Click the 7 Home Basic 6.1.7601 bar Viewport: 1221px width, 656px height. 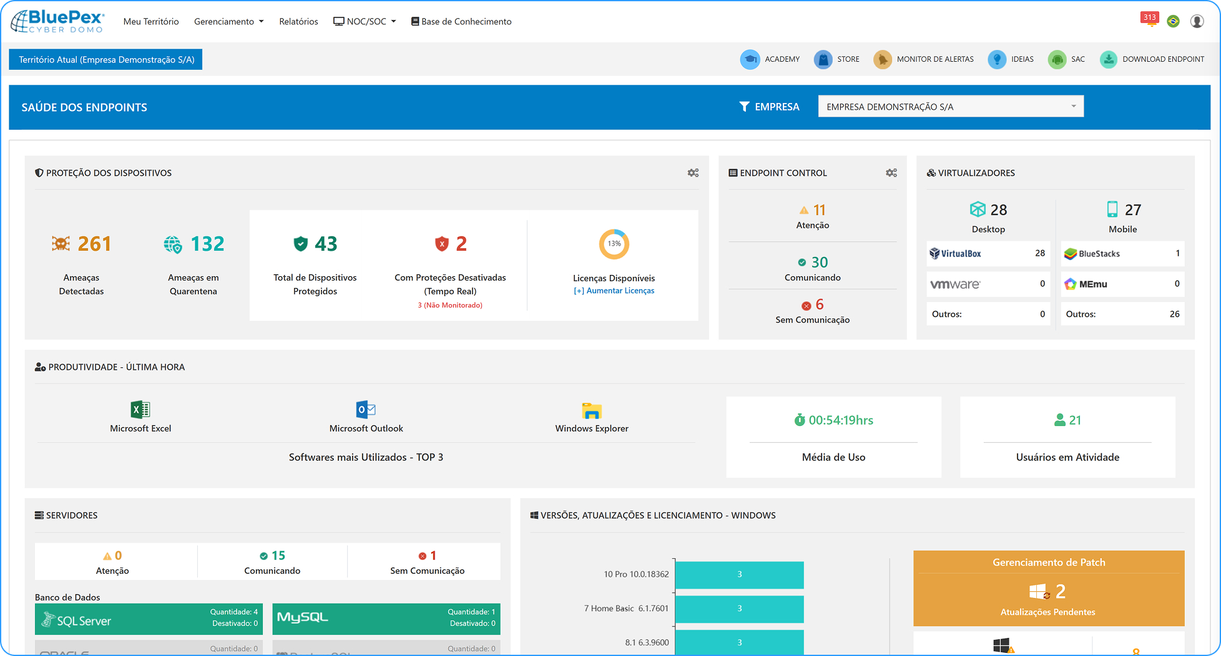point(739,609)
